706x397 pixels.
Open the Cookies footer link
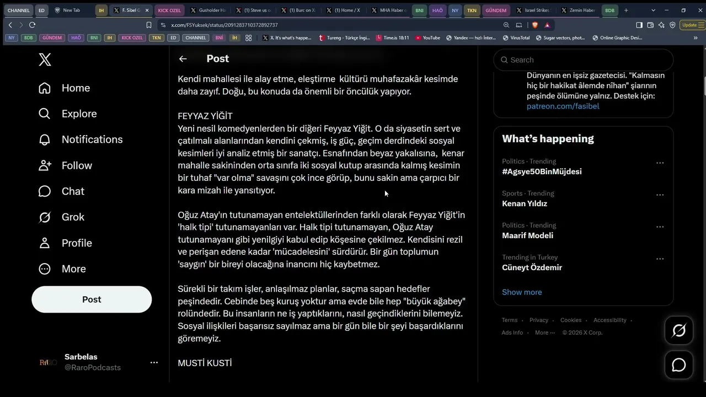click(571, 320)
